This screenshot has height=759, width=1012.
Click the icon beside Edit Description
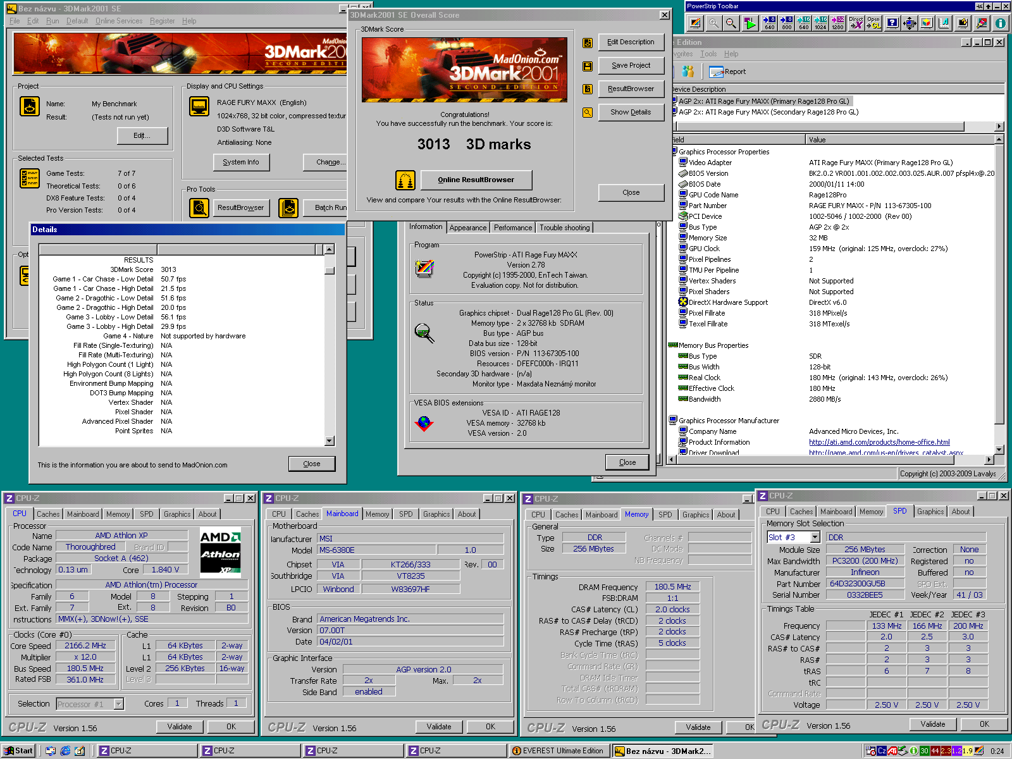point(588,42)
